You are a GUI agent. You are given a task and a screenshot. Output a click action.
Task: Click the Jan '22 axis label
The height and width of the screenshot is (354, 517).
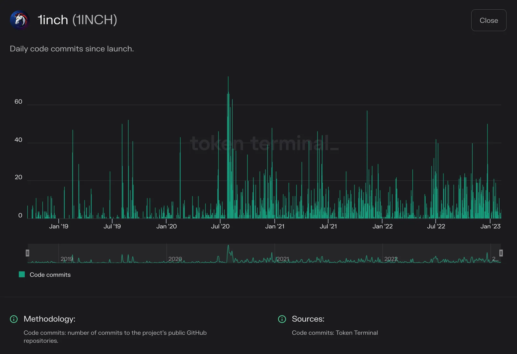click(382, 226)
